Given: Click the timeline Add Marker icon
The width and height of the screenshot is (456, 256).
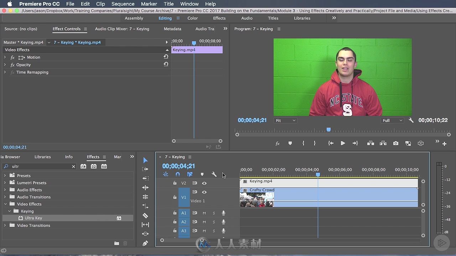Looking at the screenshot, I should pos(202,174).
